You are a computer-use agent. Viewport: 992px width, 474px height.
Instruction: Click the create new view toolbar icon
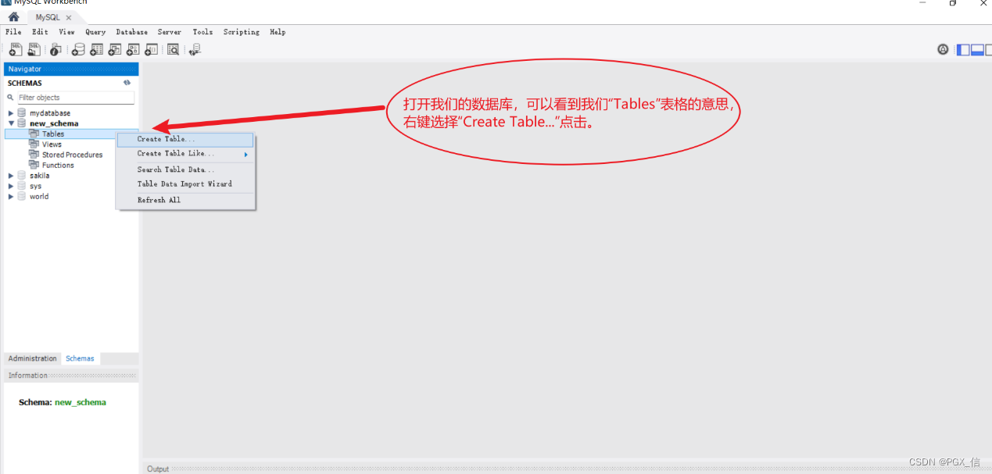pyautogui.click(x=114, y=49)
